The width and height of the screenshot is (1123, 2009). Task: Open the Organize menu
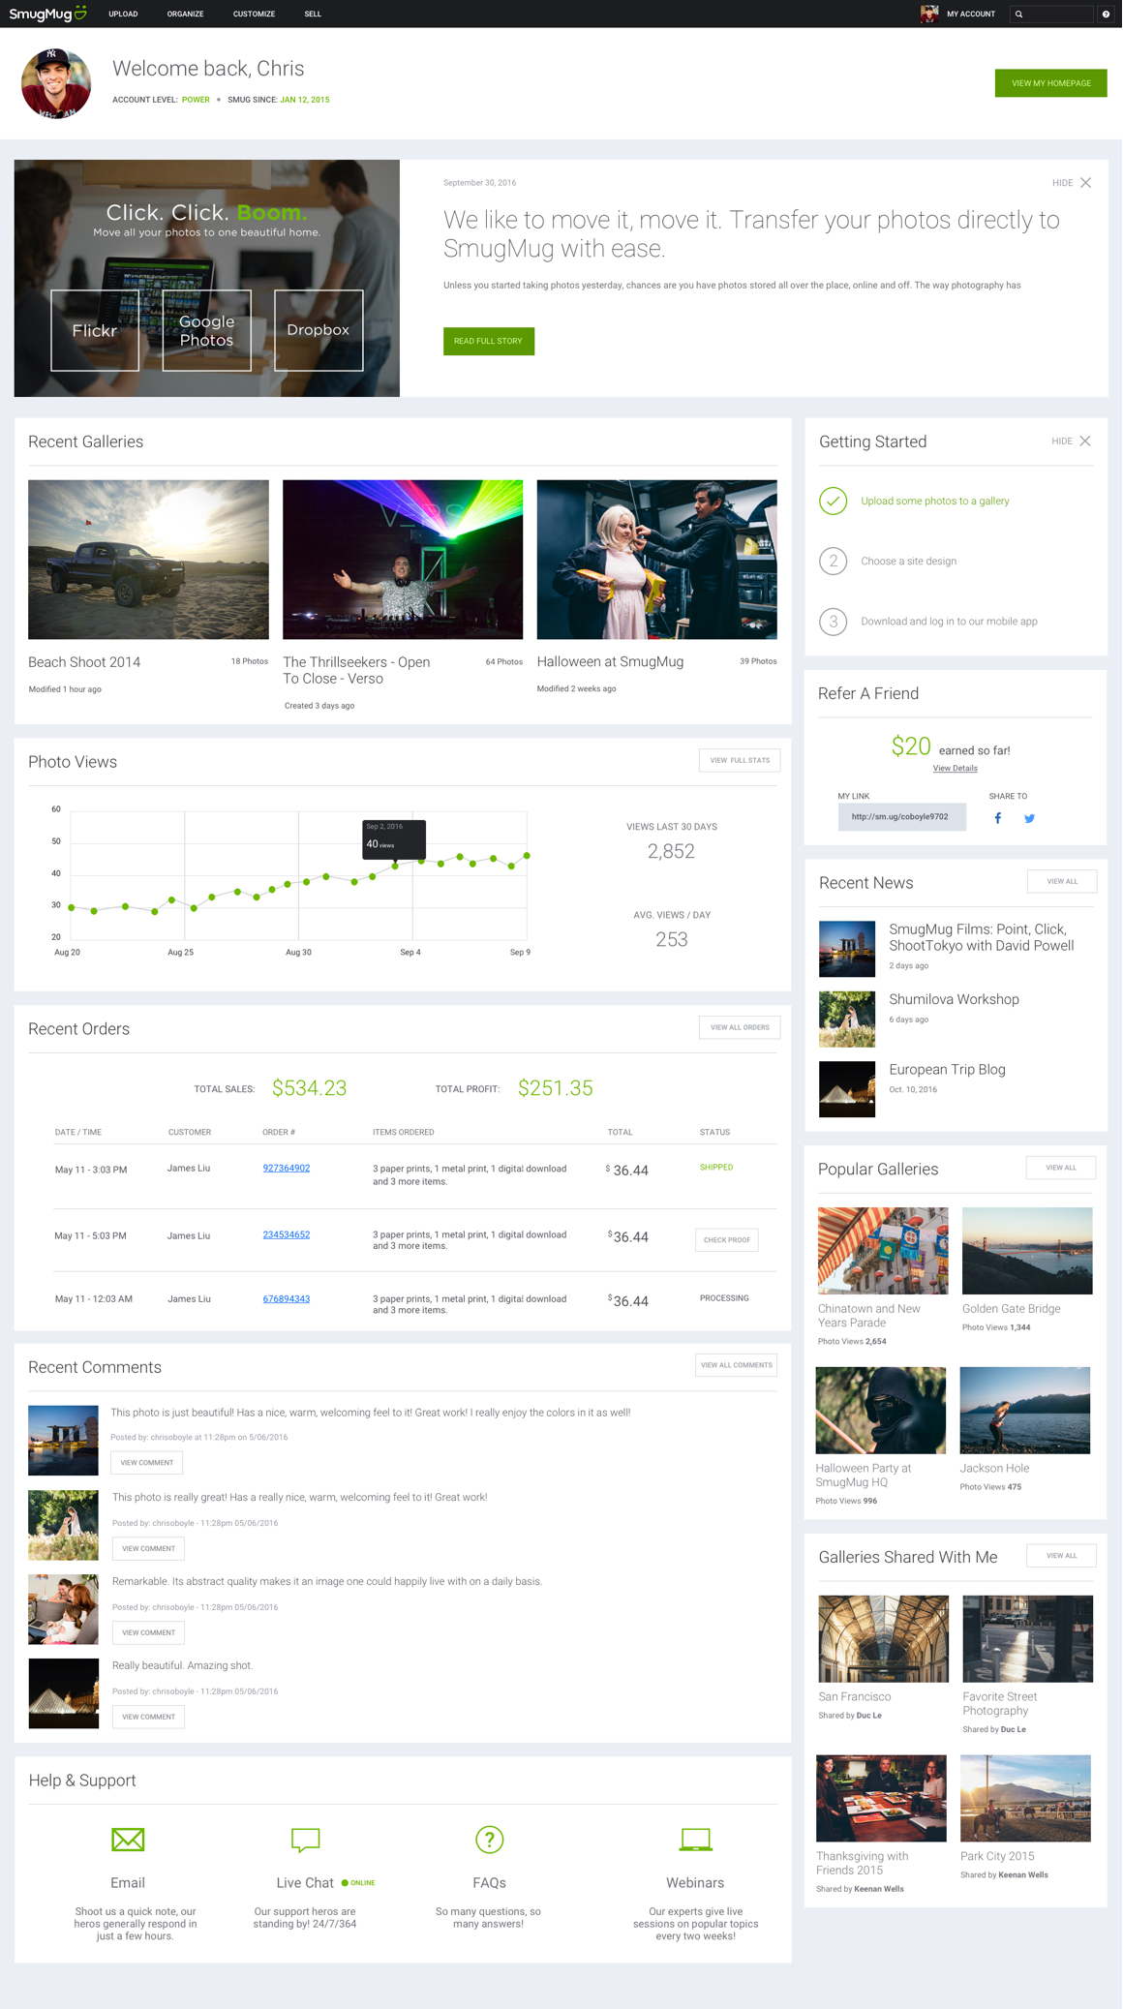pos(185,15)
